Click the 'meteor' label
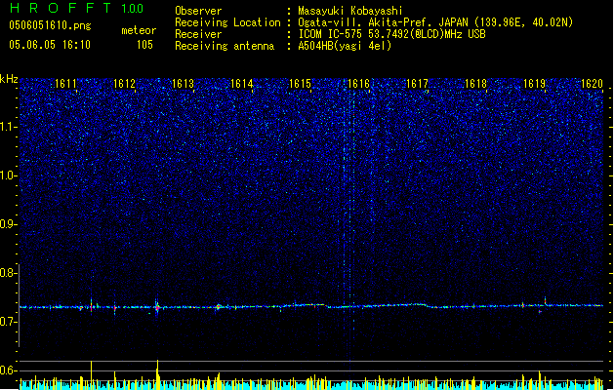This screenshot has height=390, width=614. coord(139,30)
